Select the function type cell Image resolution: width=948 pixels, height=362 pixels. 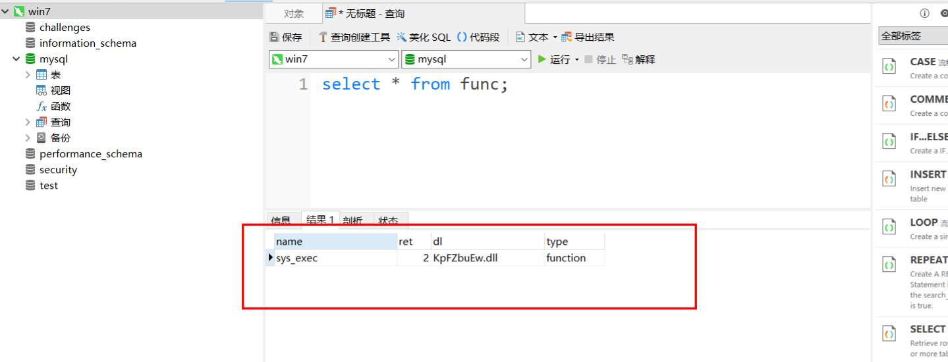click(574, 258)
